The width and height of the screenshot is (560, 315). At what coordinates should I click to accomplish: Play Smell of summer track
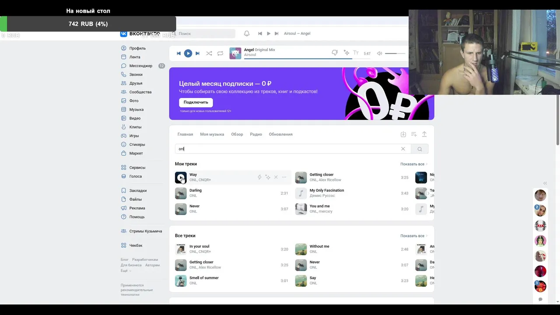click(181, 280)
